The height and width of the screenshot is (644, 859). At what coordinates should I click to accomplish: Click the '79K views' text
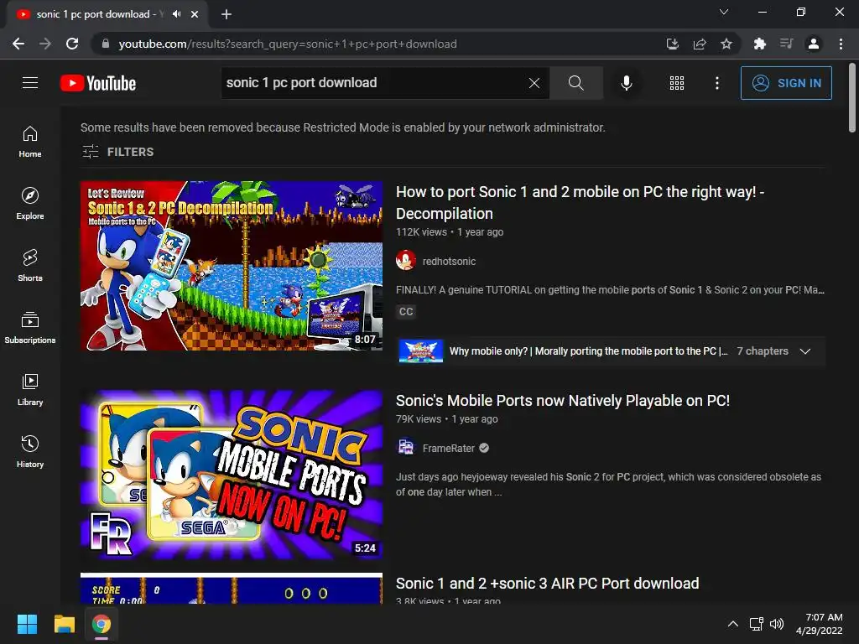419,419
